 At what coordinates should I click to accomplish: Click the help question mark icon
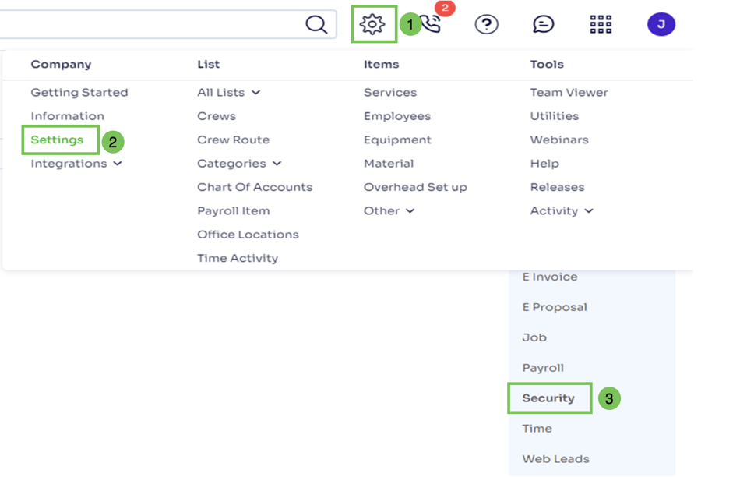486,24
